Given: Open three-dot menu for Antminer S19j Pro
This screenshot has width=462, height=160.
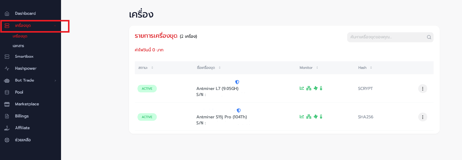Looking at the screenshot, I should (x=423, y=117).
